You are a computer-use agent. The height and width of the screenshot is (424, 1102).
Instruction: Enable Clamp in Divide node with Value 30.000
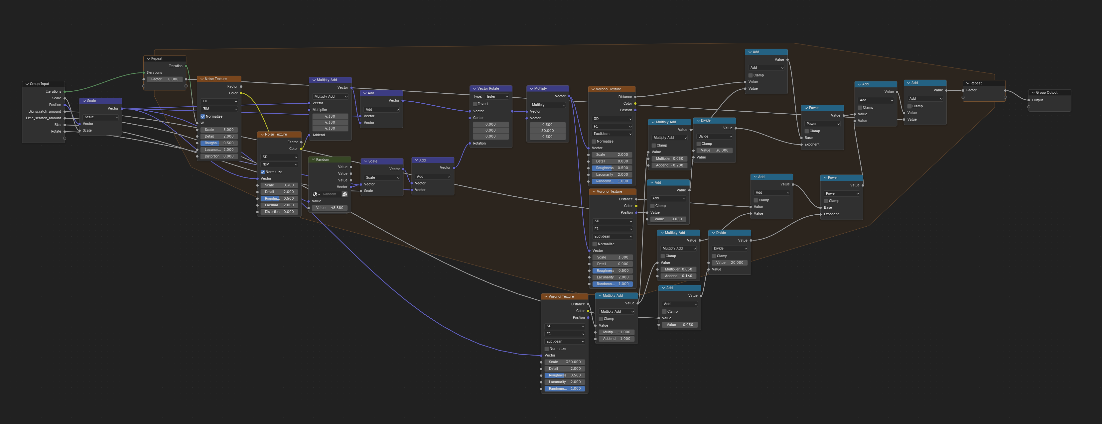click(x=699, y=144)
